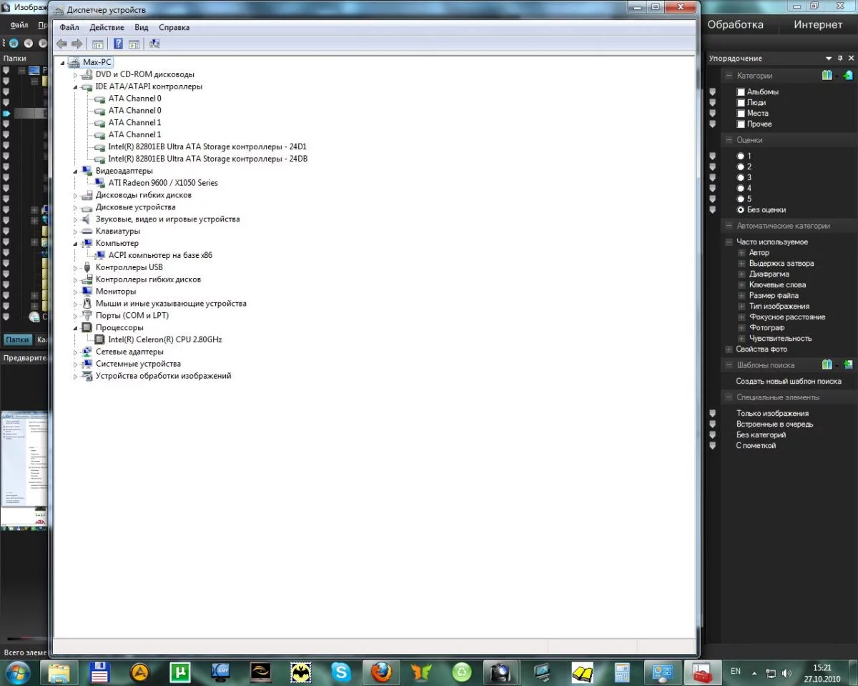858x686 pixels.
Task: Expand DVD и CD-ROM дисководы node
Action: click(x=75, y=75)
